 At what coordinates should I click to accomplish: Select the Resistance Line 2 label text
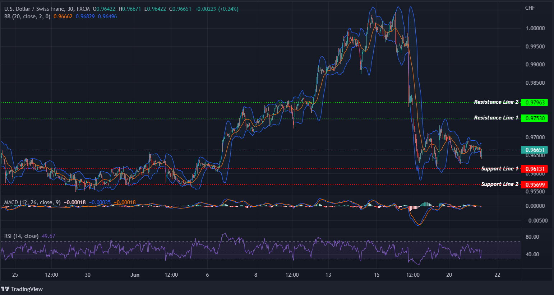tap(496, 102)
